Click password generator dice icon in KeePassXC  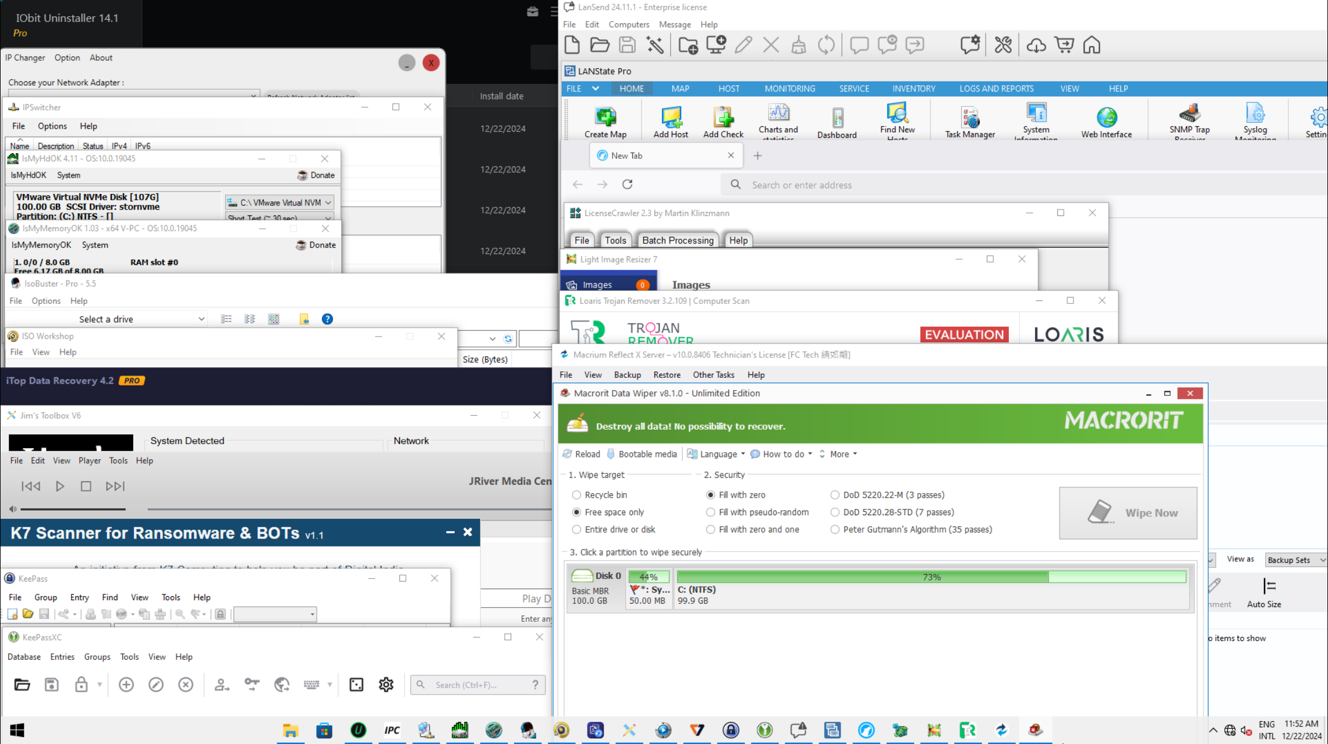click(x=356, y=685)
